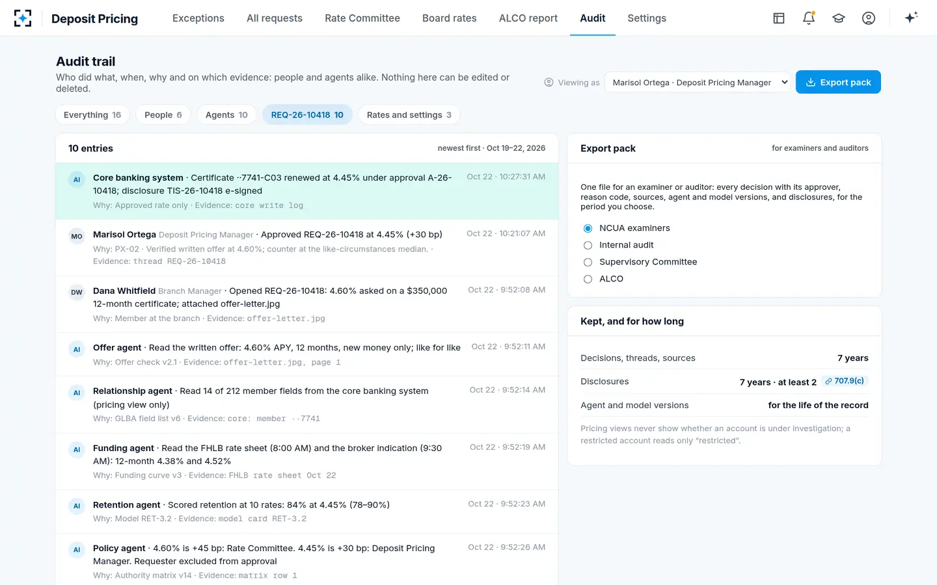This screenshot has height=585, width=937.
Task: Open the 707.9(c) regulation link
Action: point(845,381)
